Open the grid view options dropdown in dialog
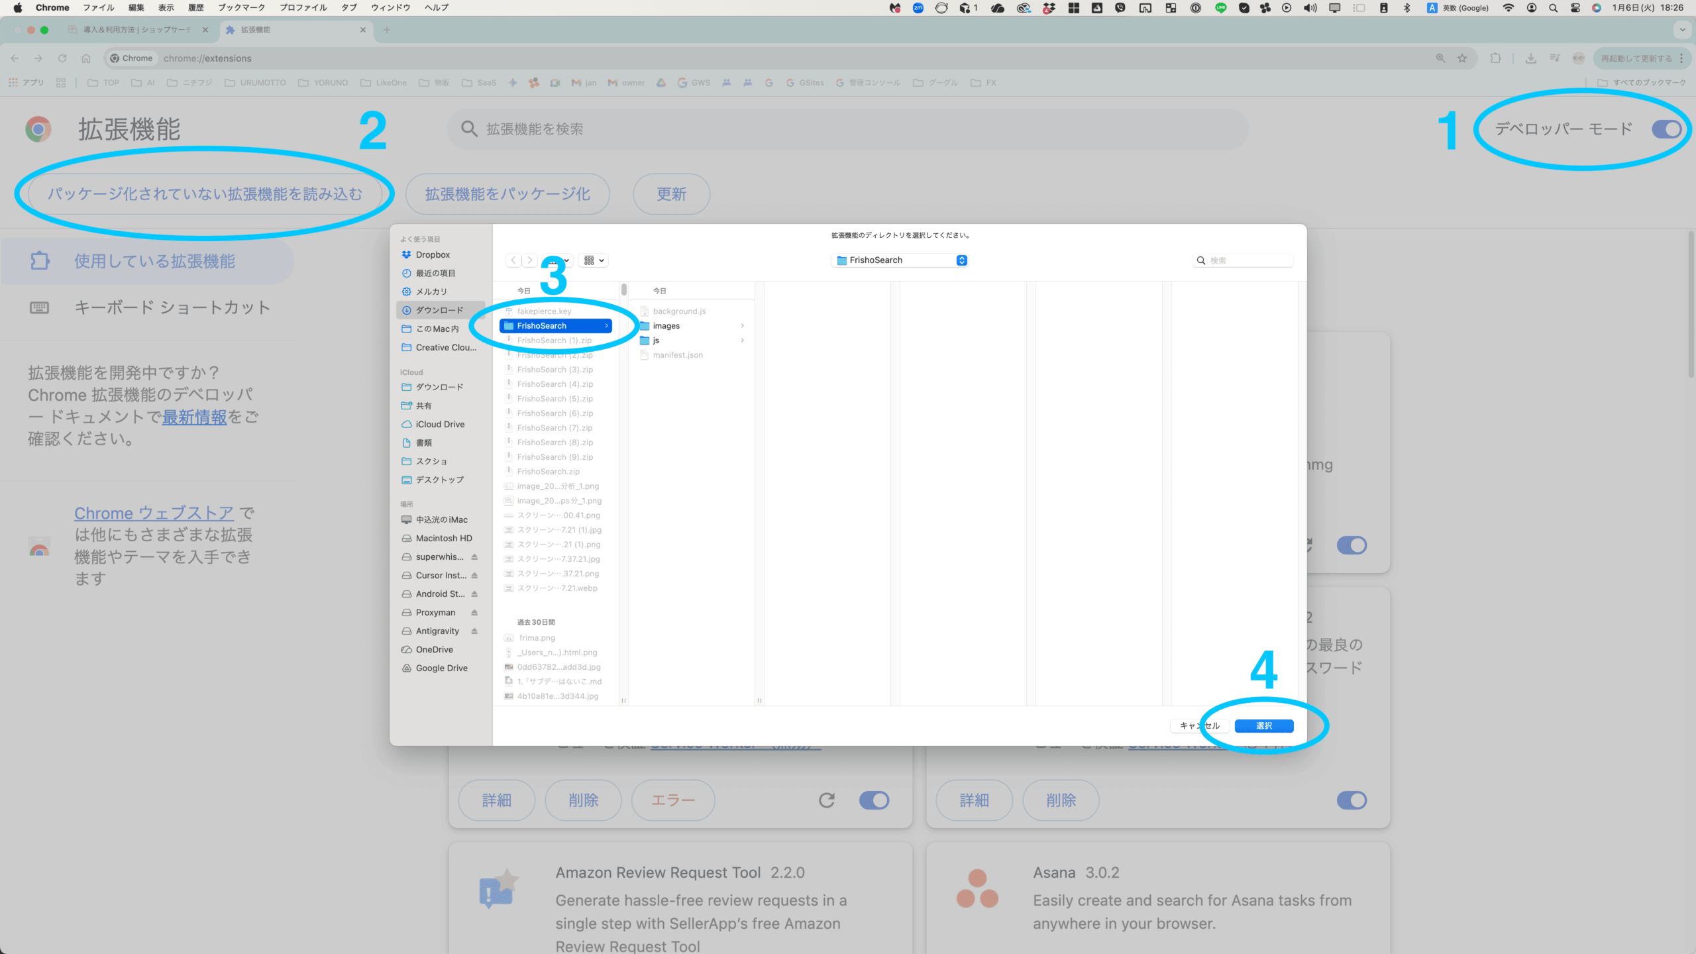 pos(594,260)
